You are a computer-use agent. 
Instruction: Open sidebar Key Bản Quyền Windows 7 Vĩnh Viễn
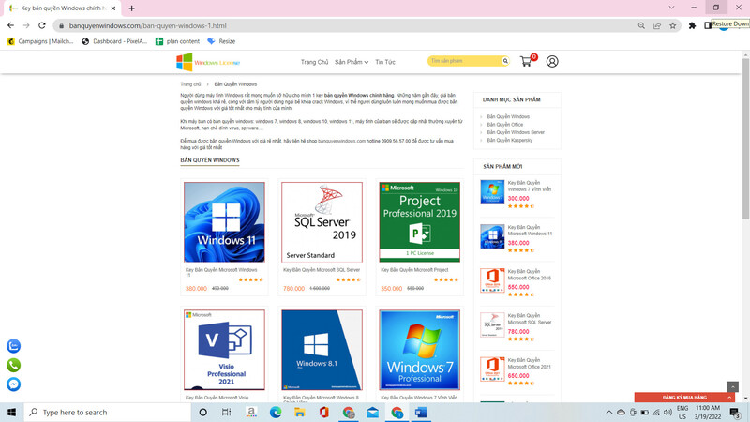pyautogui.click(x=529, y=186)
